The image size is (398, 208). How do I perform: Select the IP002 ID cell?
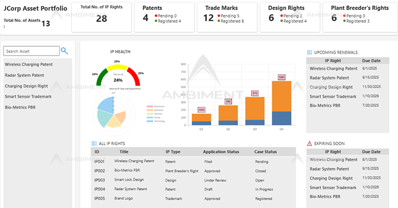point(99,171)
